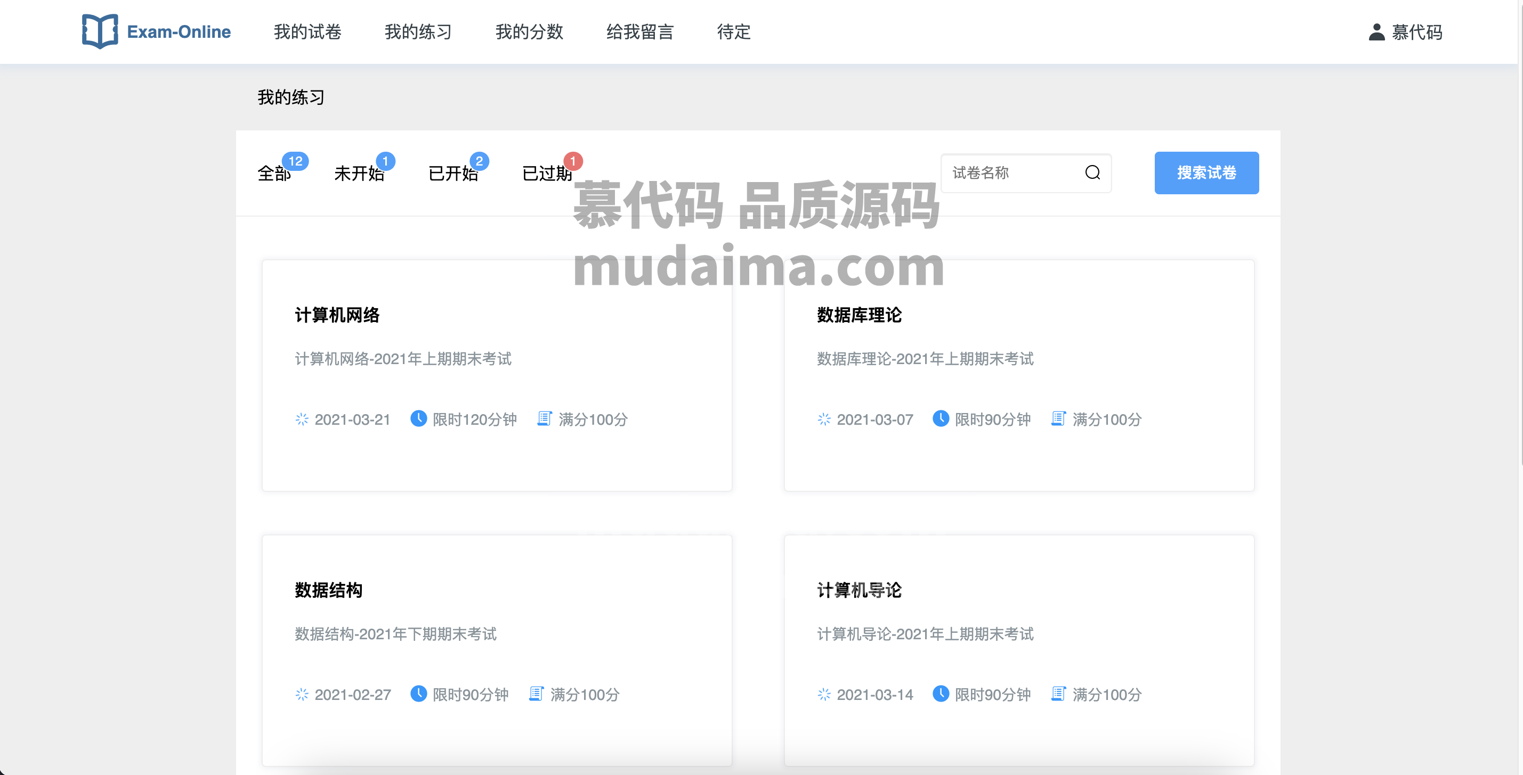Image resolution: width=1523 pixels, height=775 pixels.
Task: Click date text 2021-03-14
Action: [874, 695]
